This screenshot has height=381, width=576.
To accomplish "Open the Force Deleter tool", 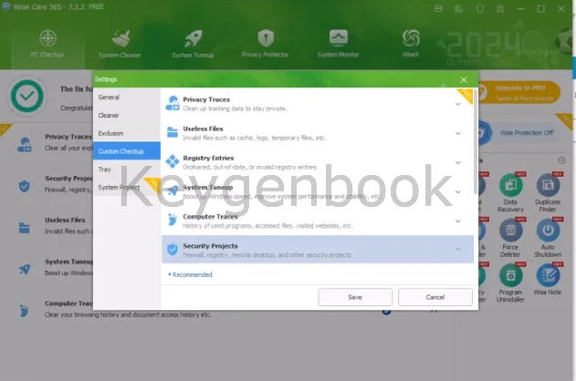I will pos(511,232).
